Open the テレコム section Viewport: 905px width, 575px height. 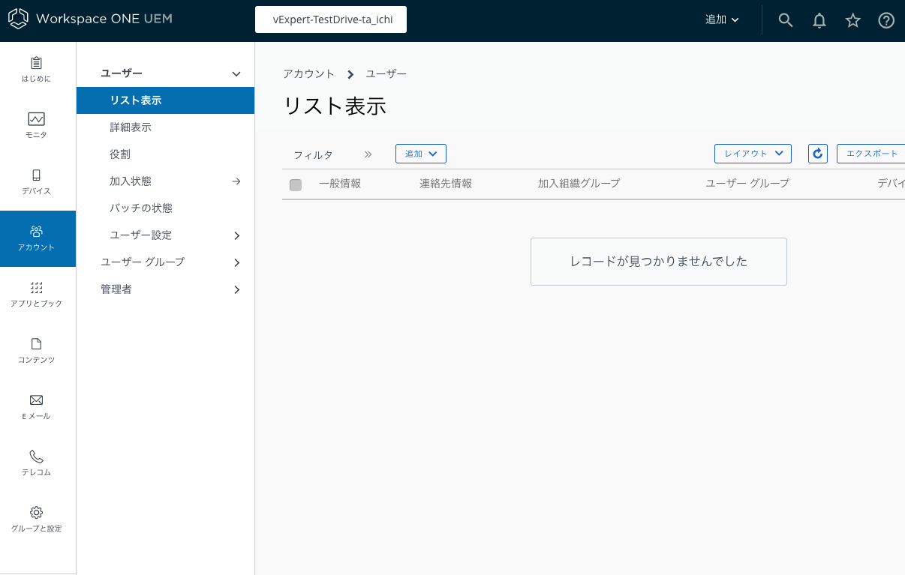click(36, 463)
